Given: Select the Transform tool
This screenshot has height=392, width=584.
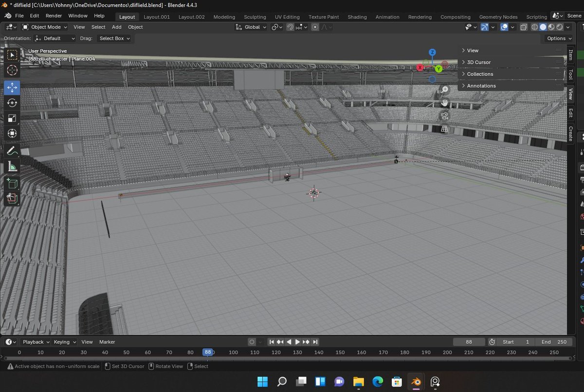Looking at the screenshot, I should 12,133.
